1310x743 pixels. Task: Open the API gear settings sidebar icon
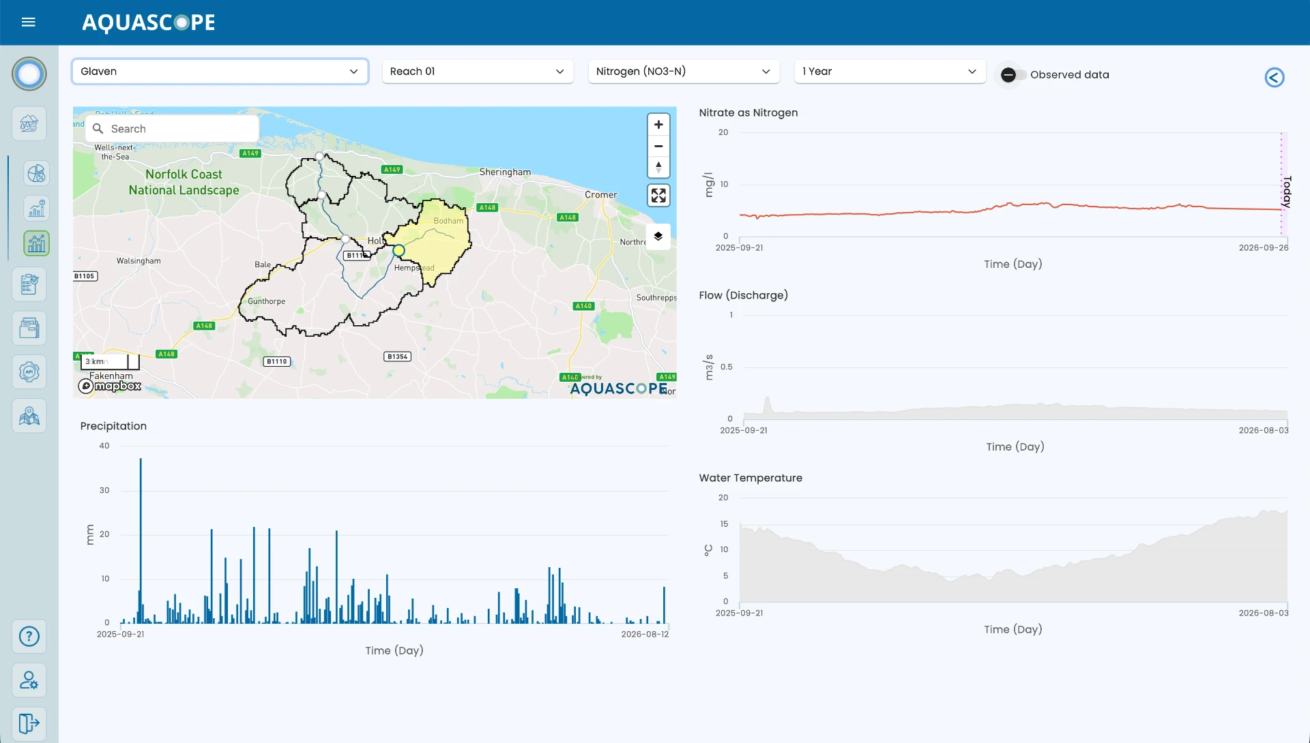pos(29,371)
